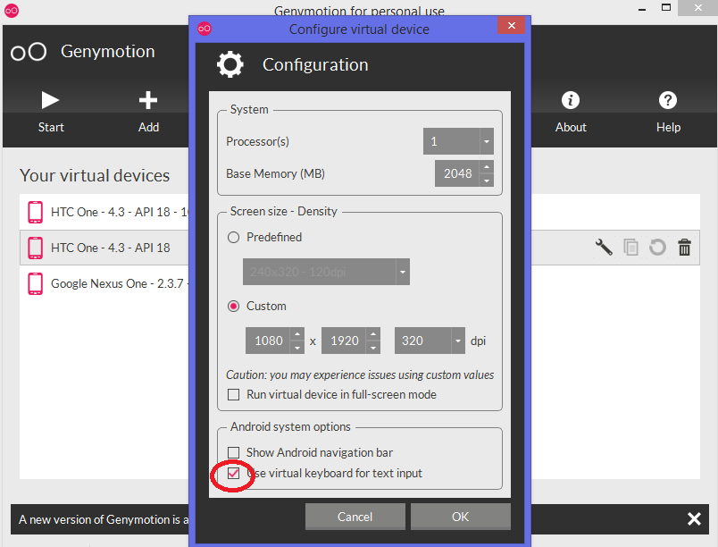Click the Genymotion app icon in main title bar
Screen dimensions: 718x547
click(12, 11)
